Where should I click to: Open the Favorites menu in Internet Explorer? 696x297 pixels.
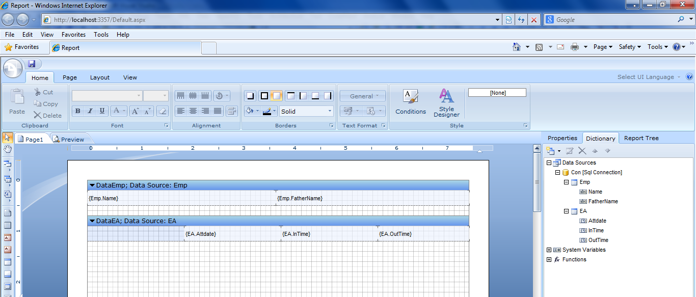74,35
